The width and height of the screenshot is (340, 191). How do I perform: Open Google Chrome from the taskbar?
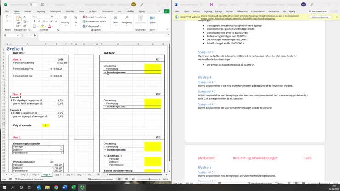point(56,187)
